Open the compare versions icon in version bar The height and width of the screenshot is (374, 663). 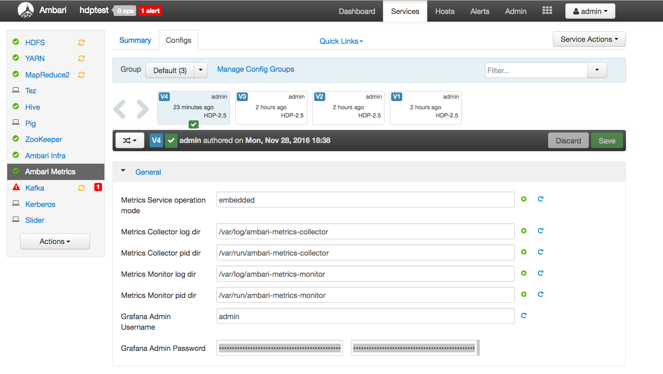[x=129, y=140]
